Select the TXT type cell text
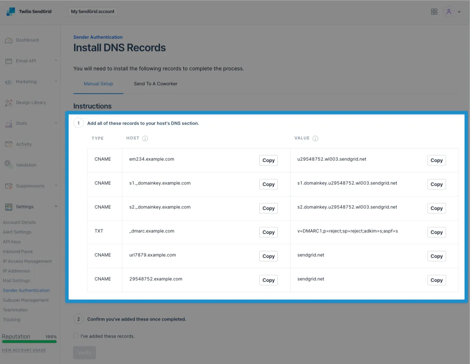Image resolution: width=470 pixels, height=364 pixels. [x=99, y=231]
